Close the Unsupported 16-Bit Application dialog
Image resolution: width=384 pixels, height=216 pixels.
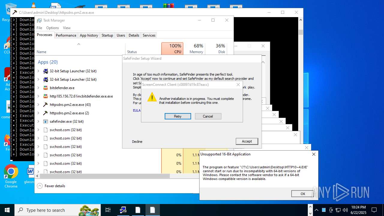(314, 154)
